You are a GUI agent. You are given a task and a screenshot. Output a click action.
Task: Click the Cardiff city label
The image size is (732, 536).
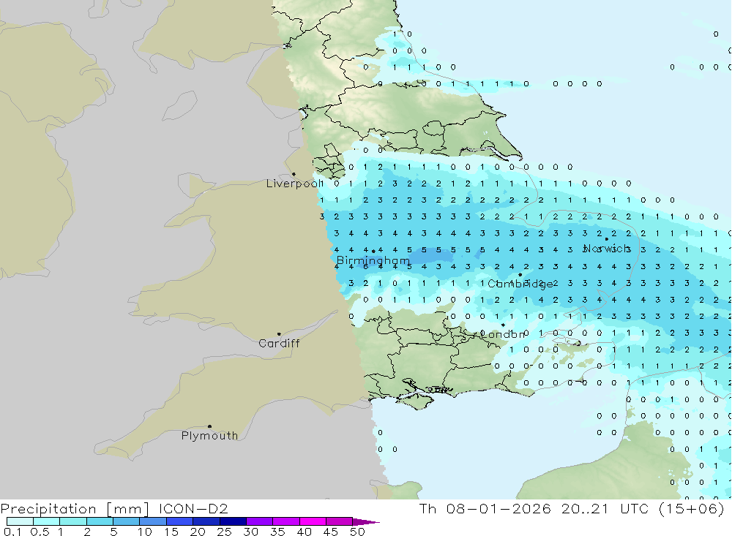tap(279, 344)
